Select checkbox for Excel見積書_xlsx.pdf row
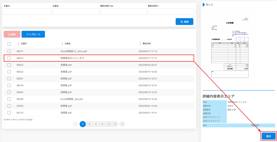The height and width of the screenshot is (142, 277). pyautogui.click(x=9, y=99)
